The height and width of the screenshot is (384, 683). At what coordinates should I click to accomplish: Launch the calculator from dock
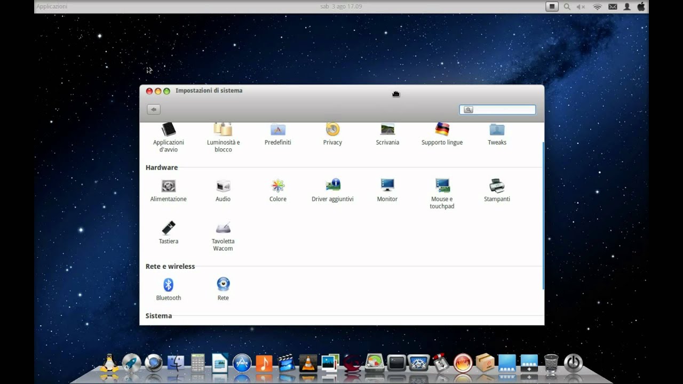[x=198, y=363]
